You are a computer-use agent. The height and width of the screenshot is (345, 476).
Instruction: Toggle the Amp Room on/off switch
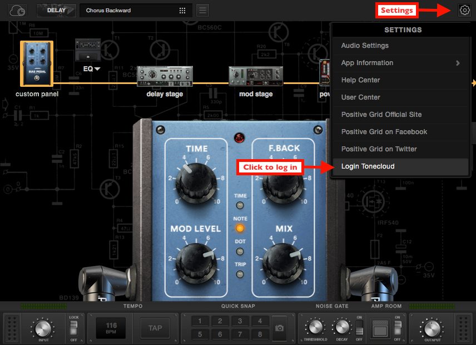tap(397, 328)
